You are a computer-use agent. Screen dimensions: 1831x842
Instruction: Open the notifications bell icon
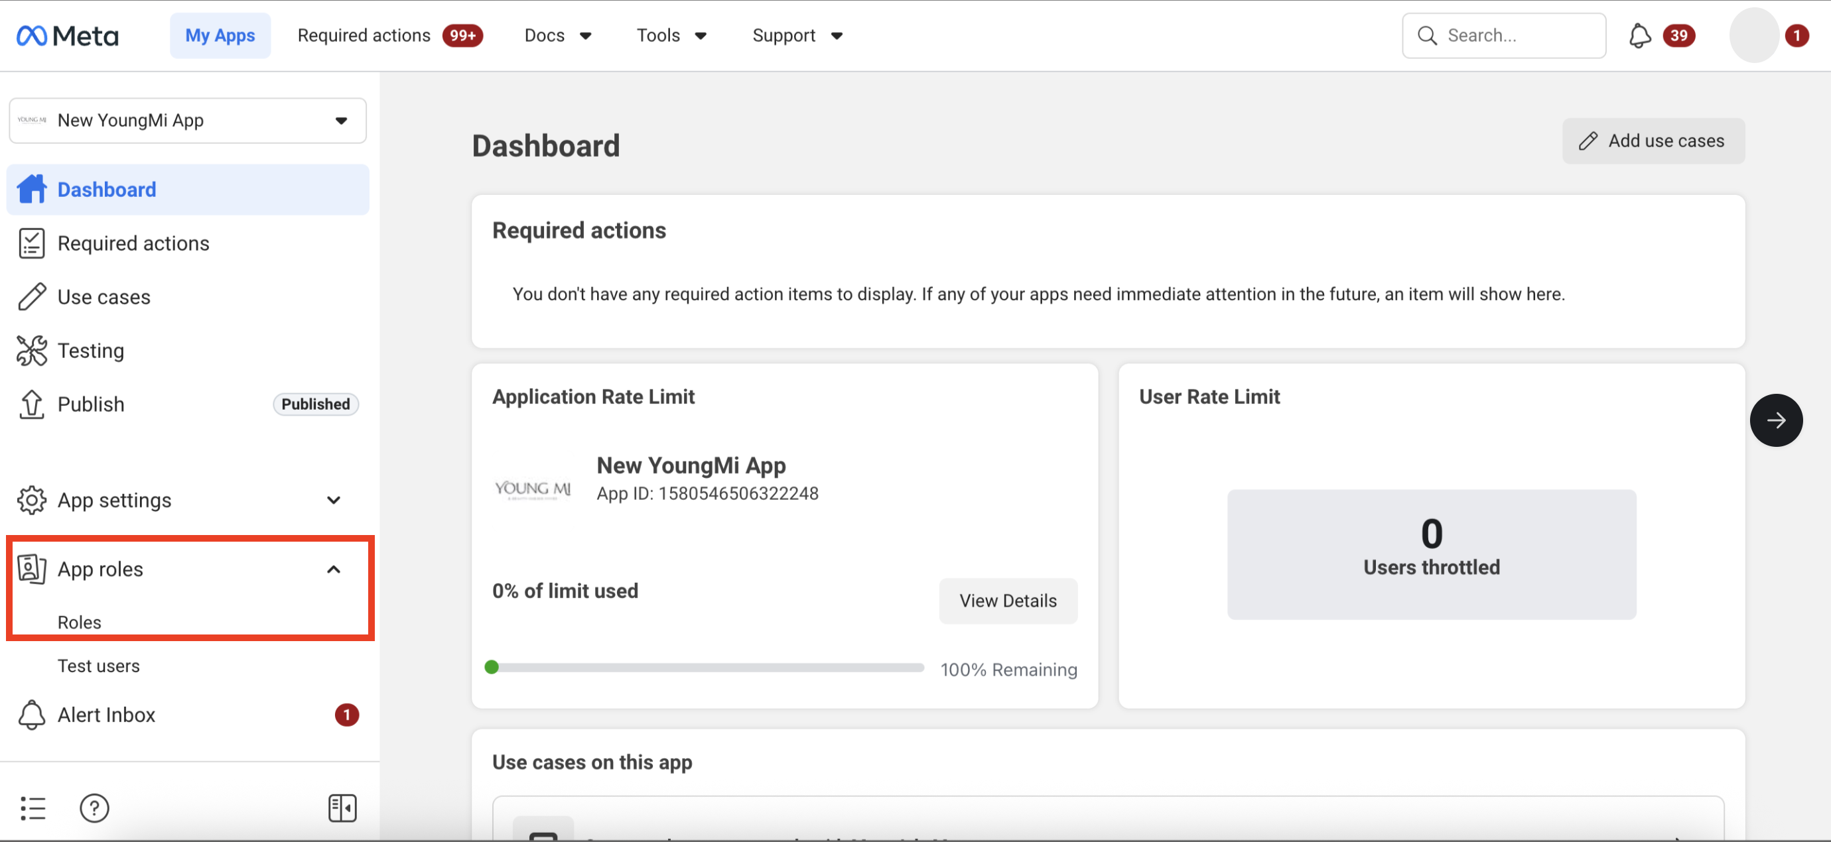pyautogui.click(x=1639, y=36)
